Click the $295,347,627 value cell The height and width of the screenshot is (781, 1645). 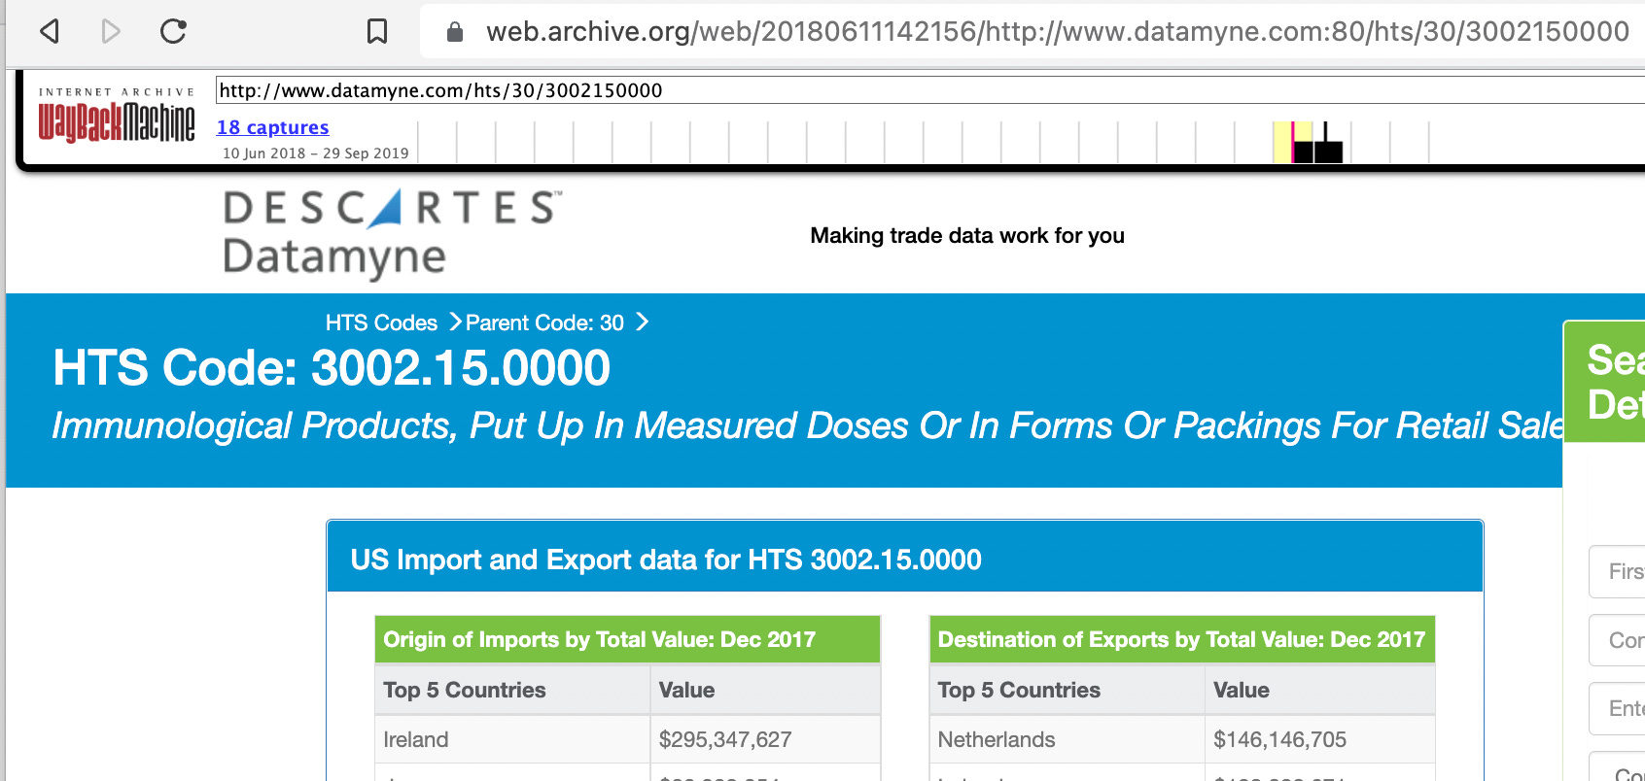click(x=765, y=739)
